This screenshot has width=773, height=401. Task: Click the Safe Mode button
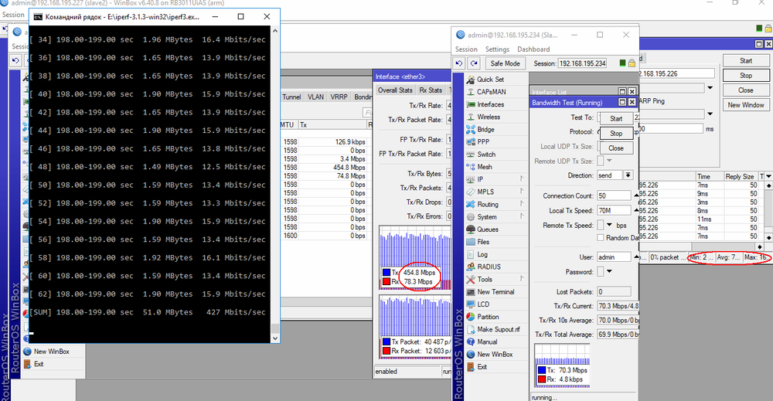505,63
